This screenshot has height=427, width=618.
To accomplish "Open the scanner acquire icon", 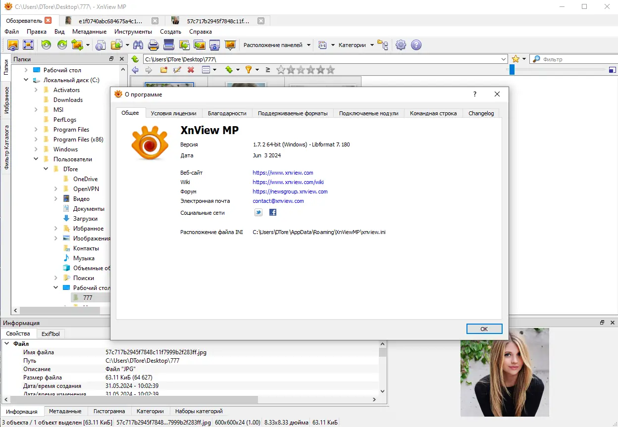I will tap(169, 45).
